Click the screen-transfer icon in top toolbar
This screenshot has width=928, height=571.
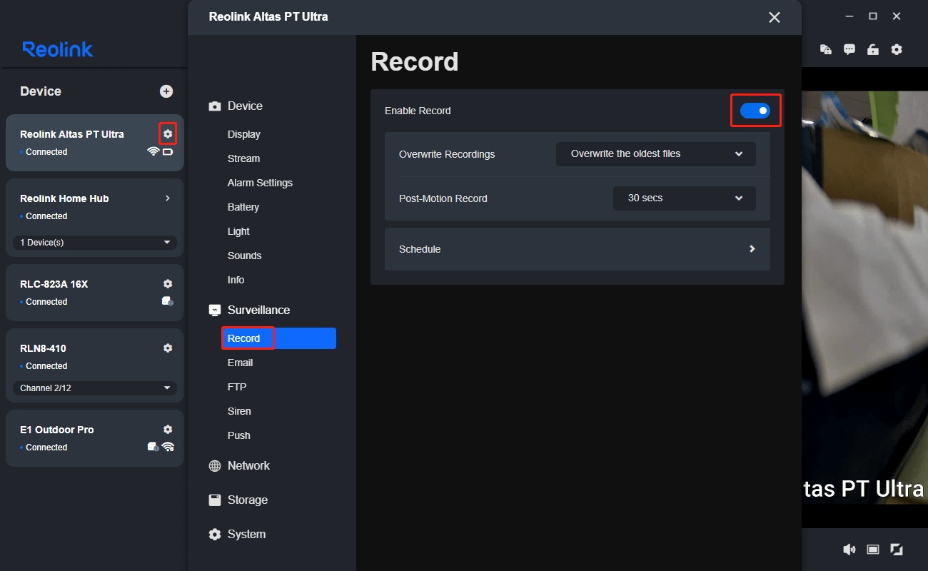pyautogui.click(x=826, y=49)
